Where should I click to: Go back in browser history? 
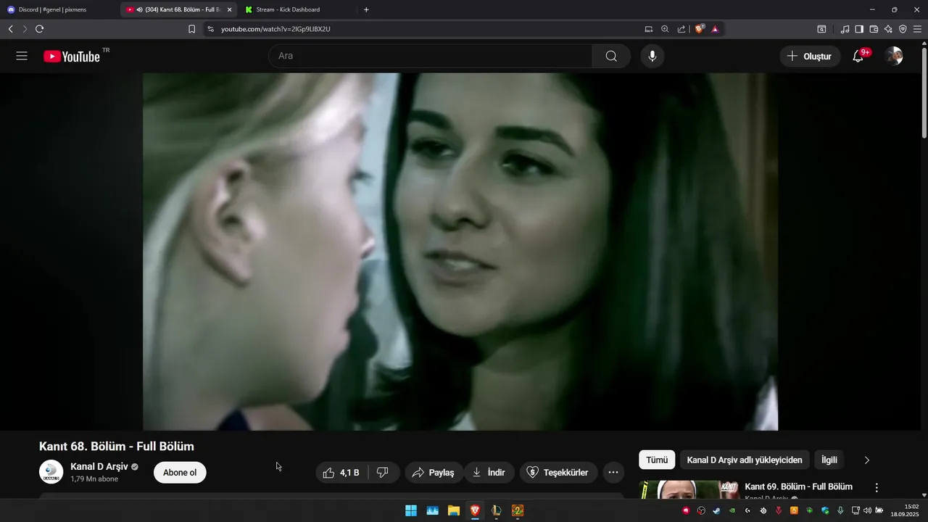pos(10,29)
